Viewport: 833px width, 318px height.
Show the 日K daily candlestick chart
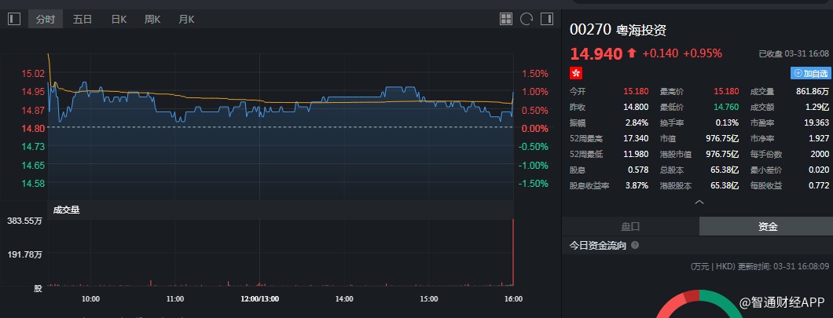119,19
